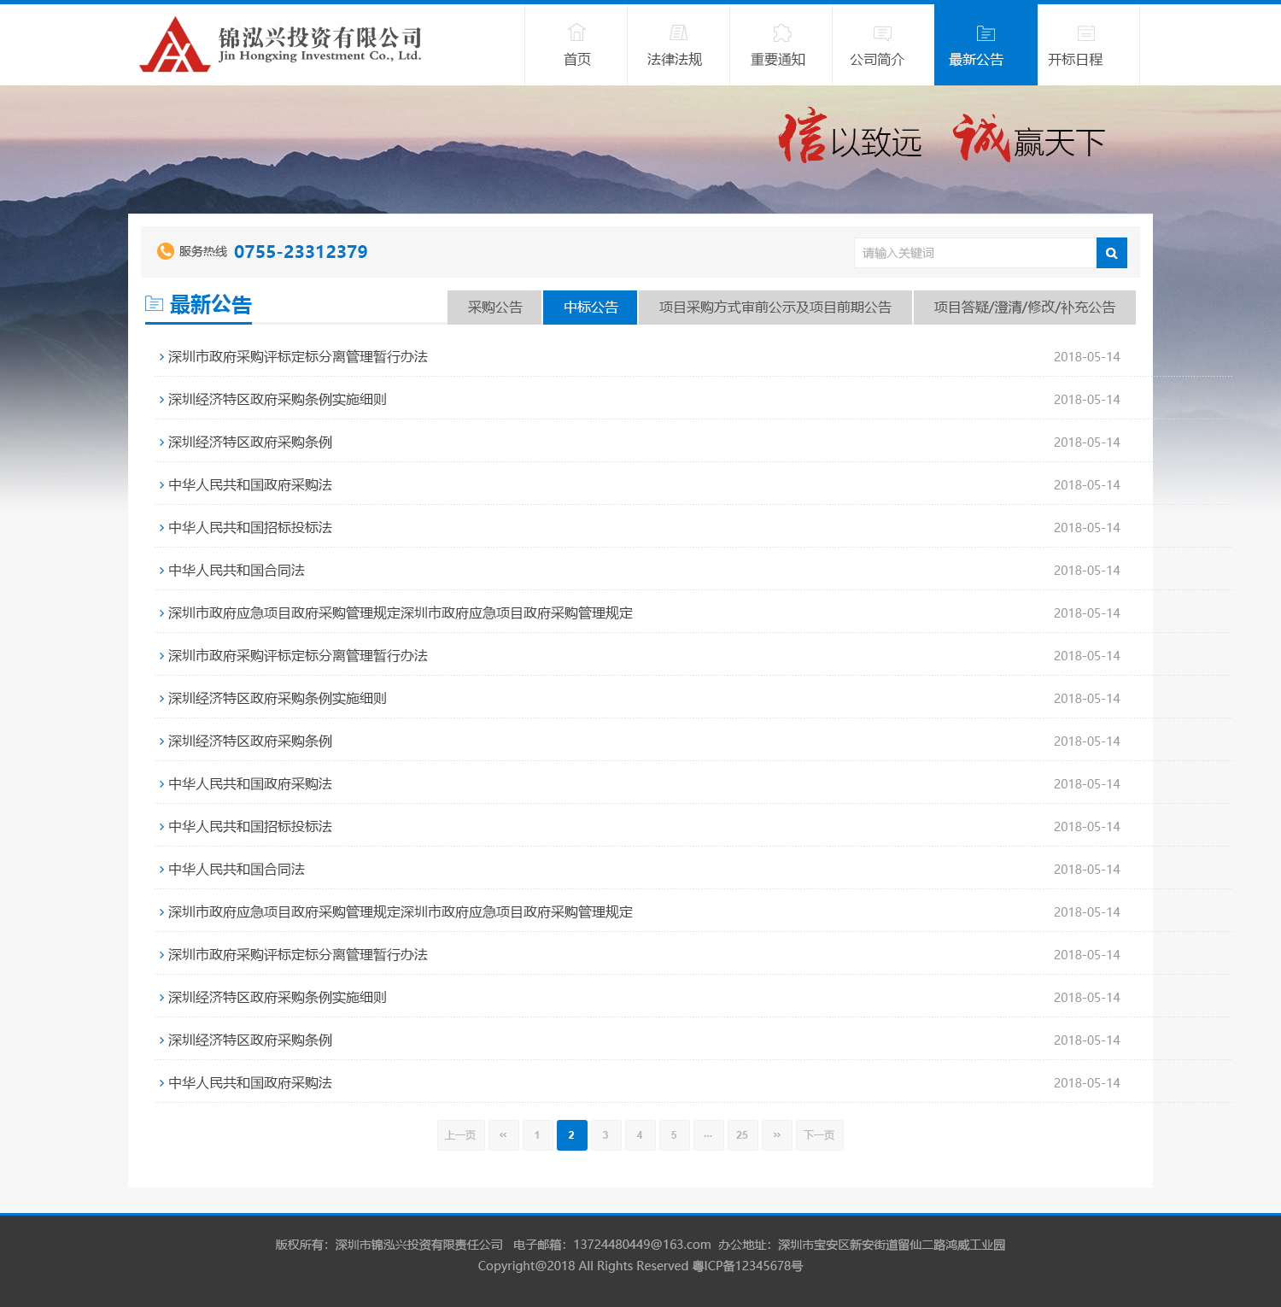Open the 项目答疑/澄清/修改/补充公告 tab

(x=1024, y=308)
